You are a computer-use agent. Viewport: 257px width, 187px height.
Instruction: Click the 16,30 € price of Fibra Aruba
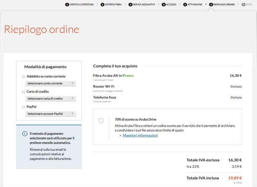pos(236,75)
